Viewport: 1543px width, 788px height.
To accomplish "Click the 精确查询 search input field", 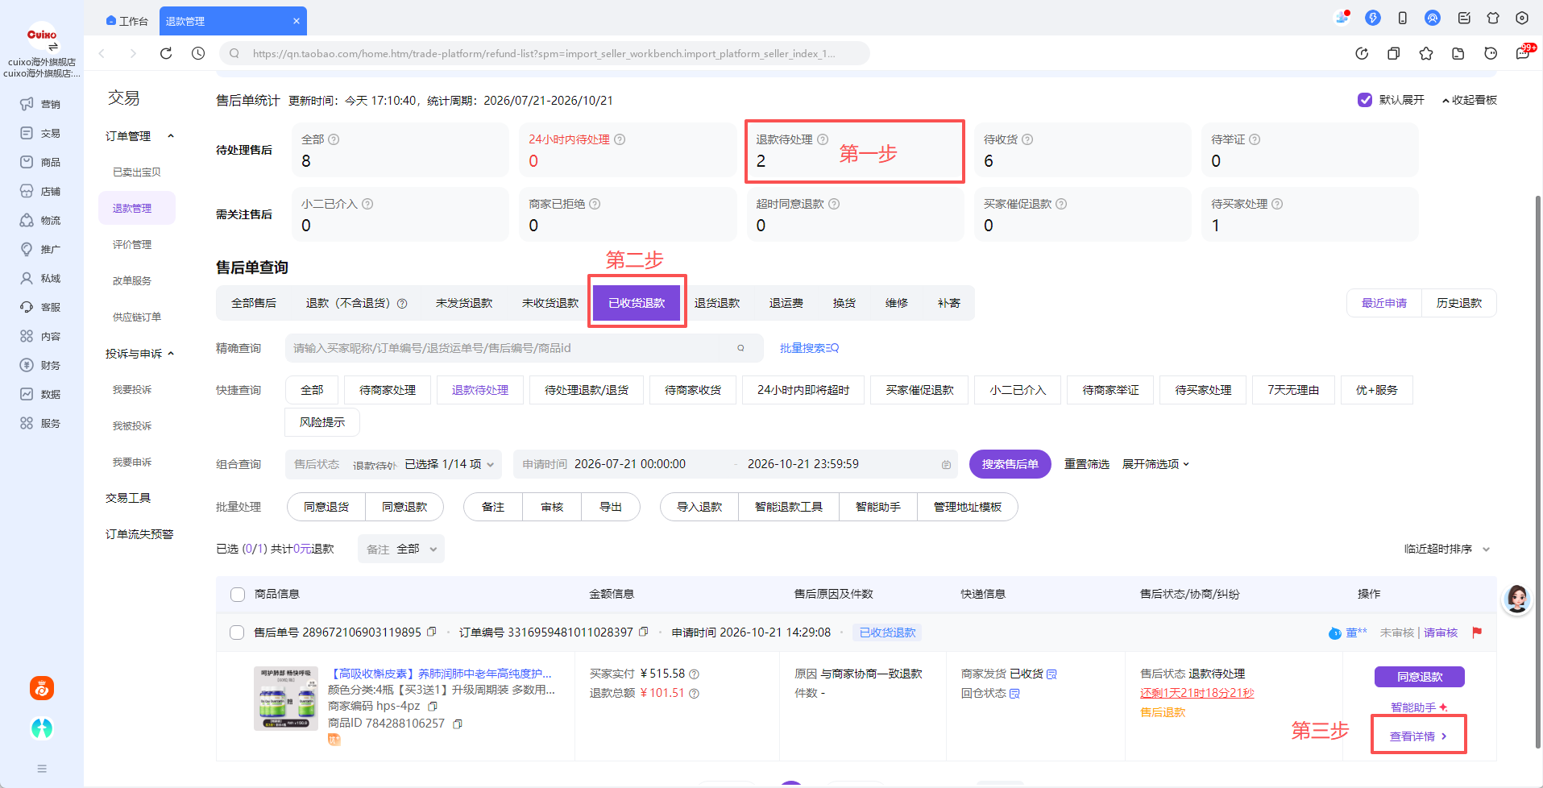I will tap(524, 348).
